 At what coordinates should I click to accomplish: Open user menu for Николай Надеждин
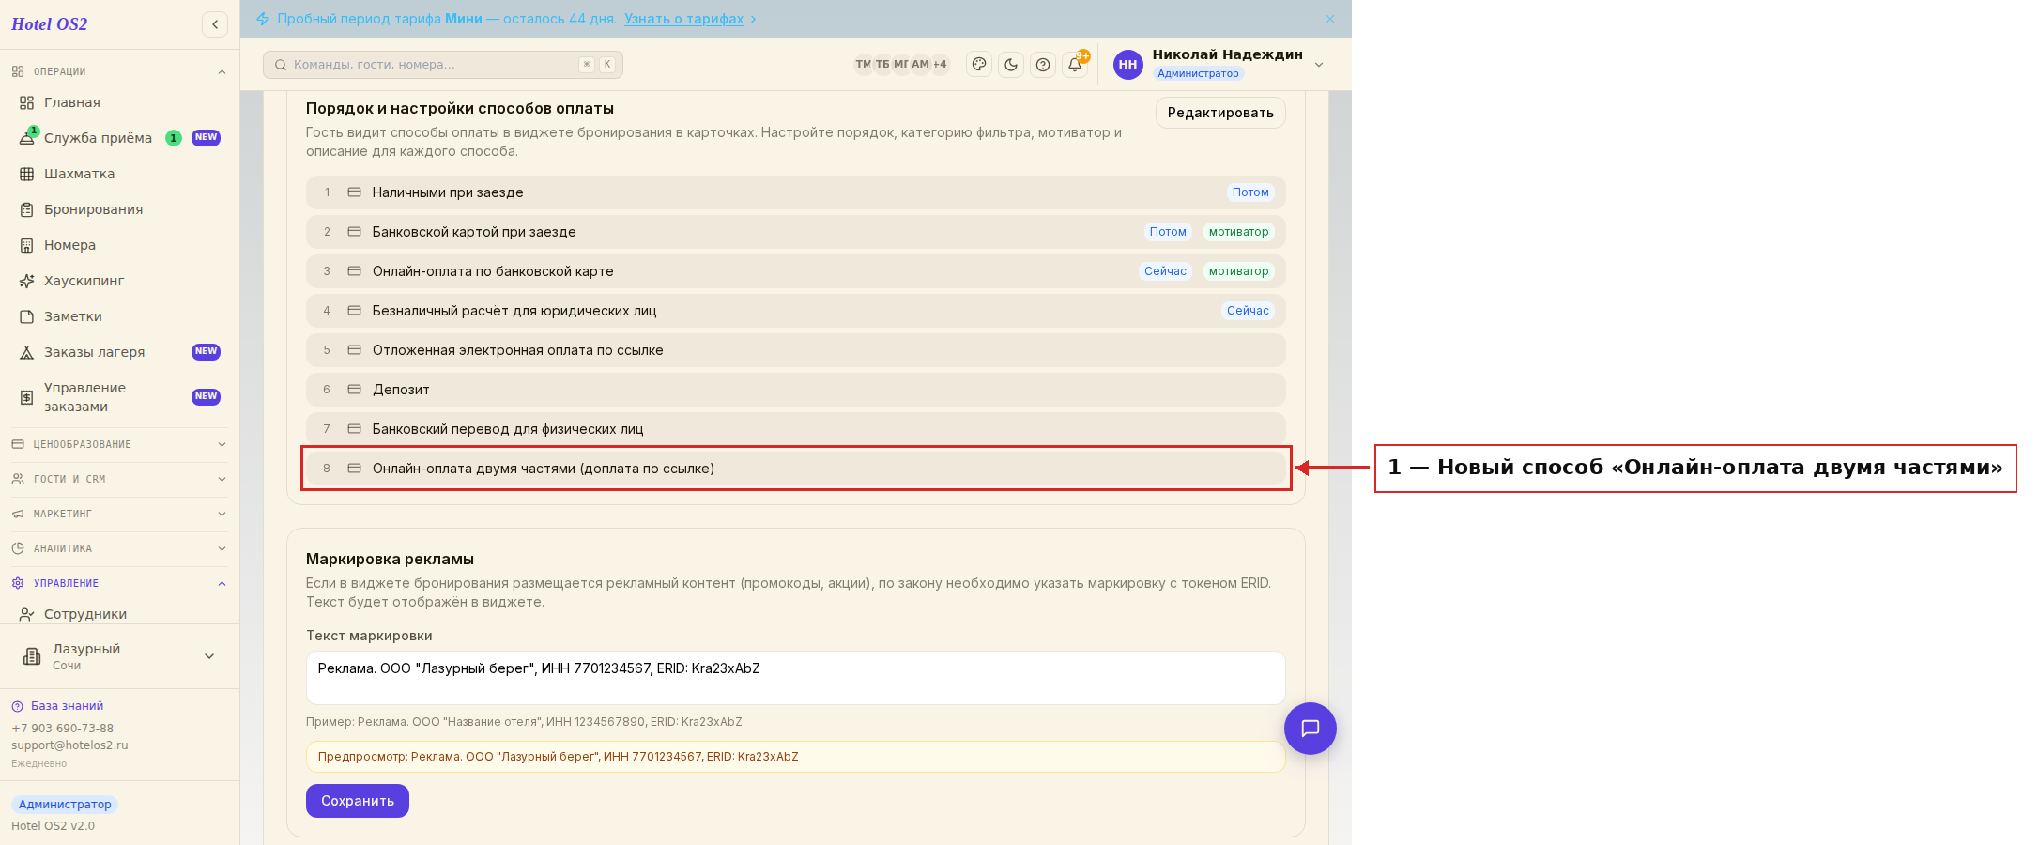[x=1219, y=64]
